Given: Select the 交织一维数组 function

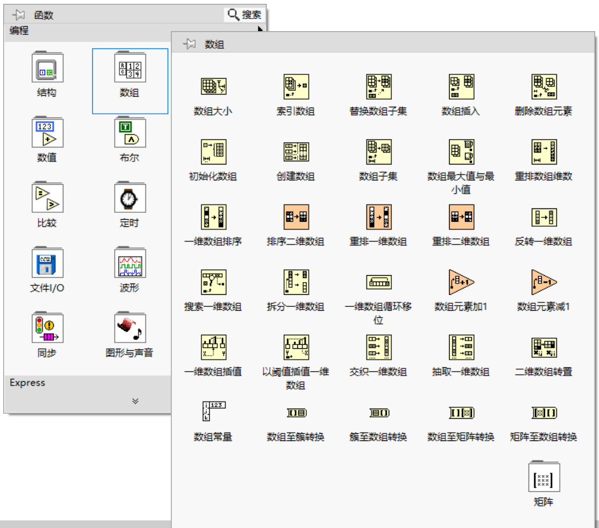Looking at the screenshot, I should (x=379, y=348).
